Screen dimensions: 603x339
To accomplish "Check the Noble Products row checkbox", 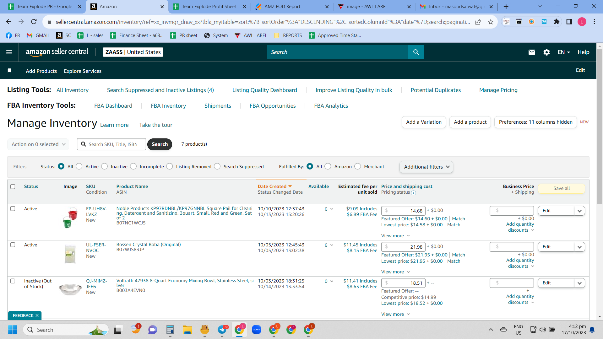I will click(13, 208).
